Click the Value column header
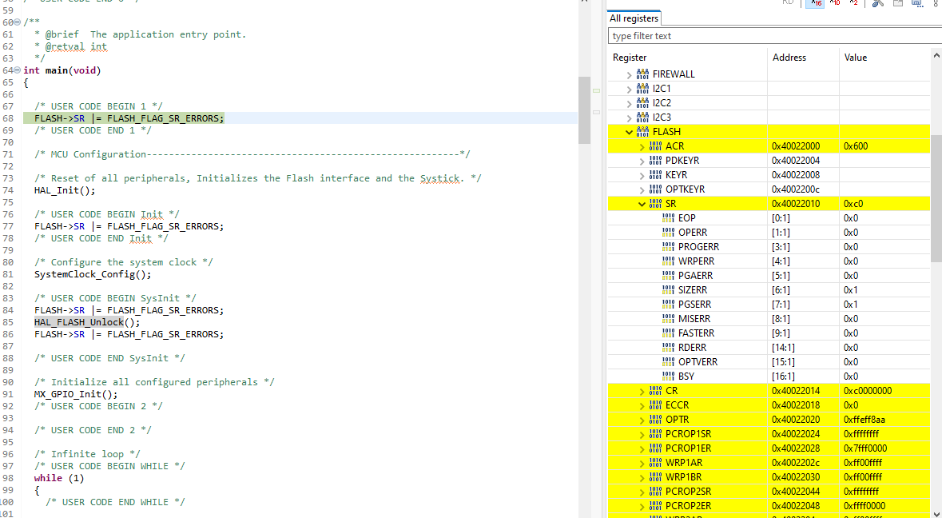The width and height of the screenshot is (942, 518). click(855, 58)
